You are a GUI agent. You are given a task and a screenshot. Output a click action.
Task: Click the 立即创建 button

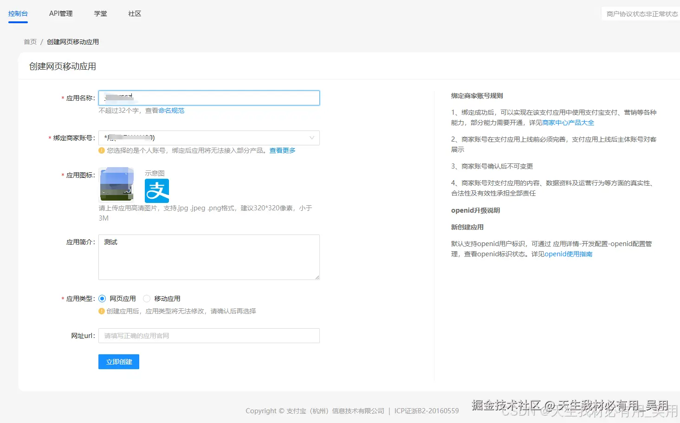coord(118,362)
